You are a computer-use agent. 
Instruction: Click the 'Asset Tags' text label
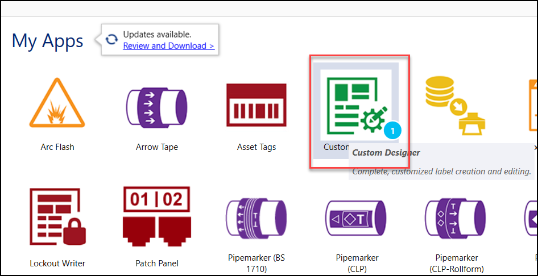point(256,147)
